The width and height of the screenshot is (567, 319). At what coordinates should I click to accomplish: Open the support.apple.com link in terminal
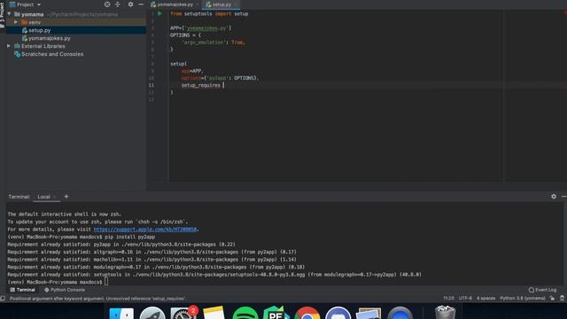pos(145,230)
